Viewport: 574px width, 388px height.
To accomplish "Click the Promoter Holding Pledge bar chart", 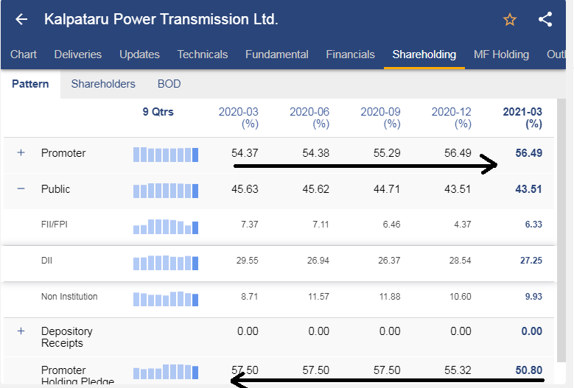I will pyautogui.click(x=166, y=372).
